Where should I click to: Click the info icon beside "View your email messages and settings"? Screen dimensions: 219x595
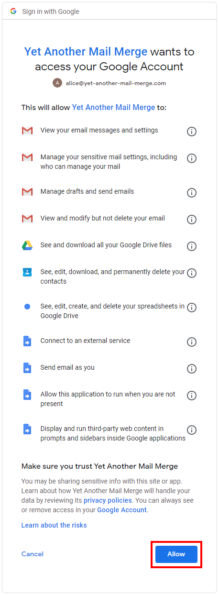pyautogui.click(x=192, y=132)
